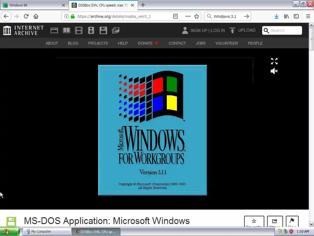
Task: Open the Video film strip icon
Action: 79,30
